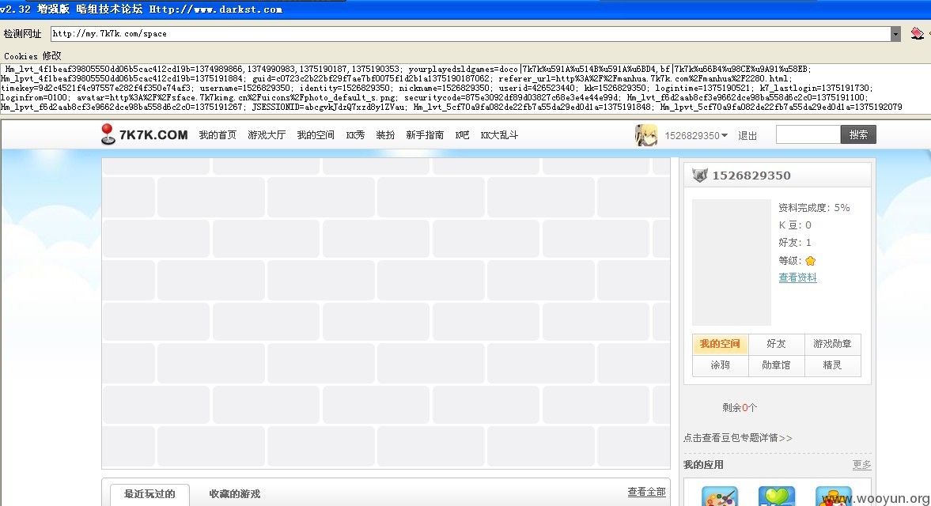Click the Cookies 修改 label
The image size is (931, 506).
(32, 56)
